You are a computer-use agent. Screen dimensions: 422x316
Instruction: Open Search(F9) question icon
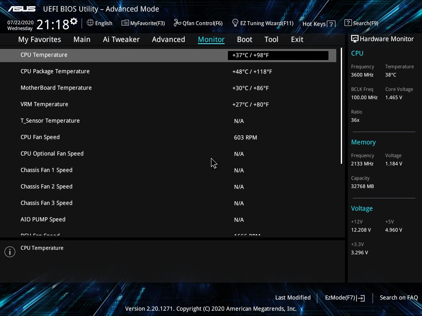pyautogui.click(x=348, y=23)
